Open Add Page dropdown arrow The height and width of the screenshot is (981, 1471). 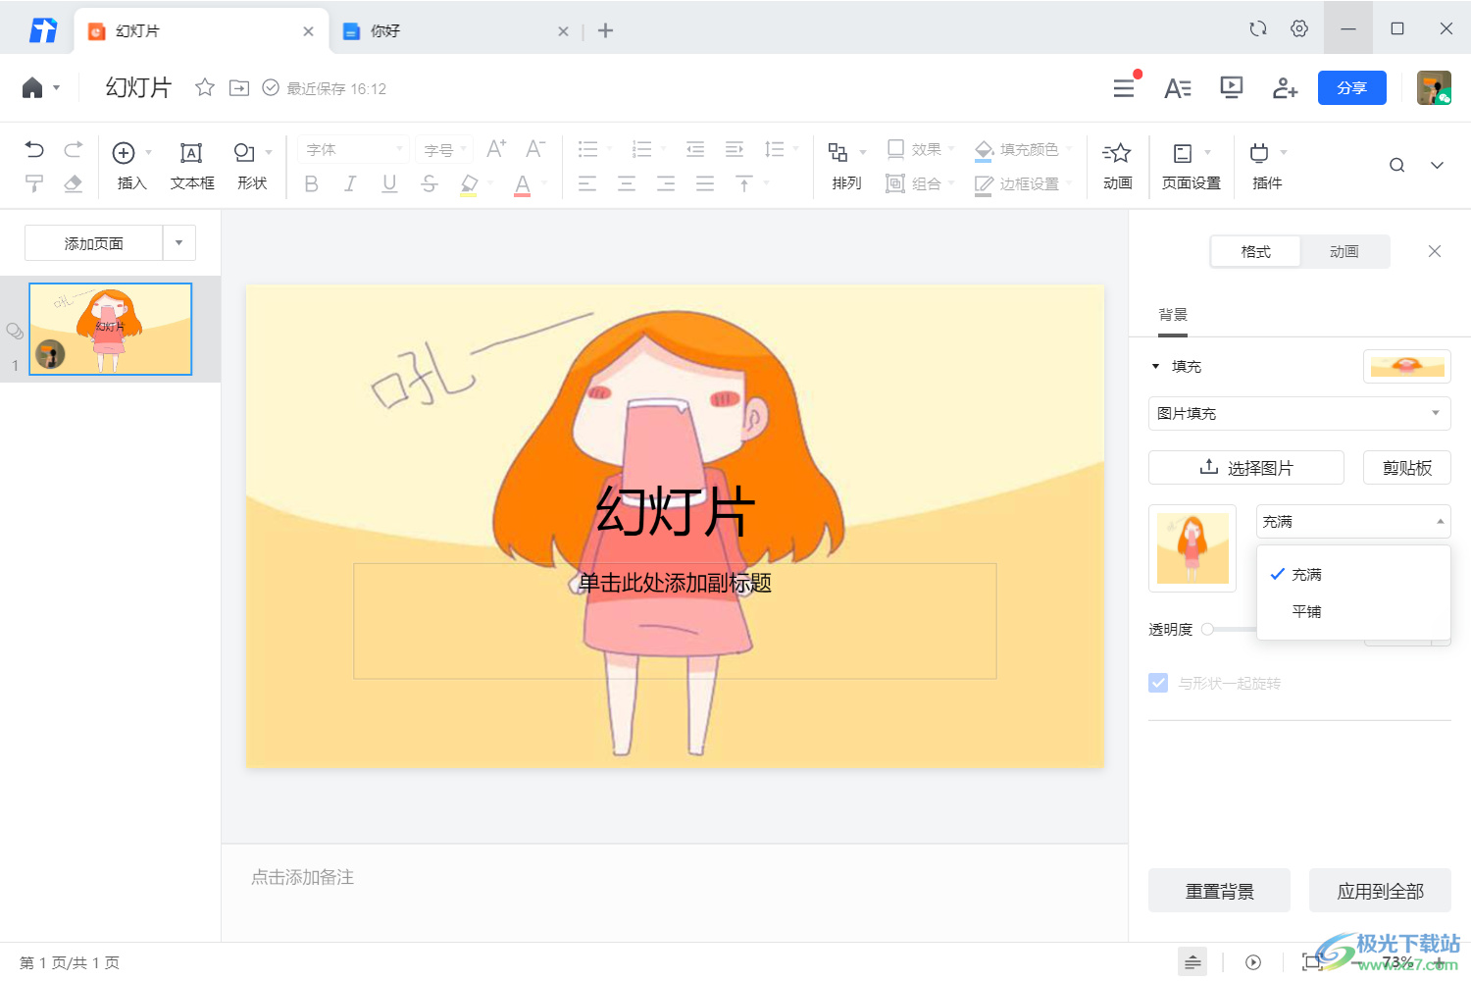point(179,243)
